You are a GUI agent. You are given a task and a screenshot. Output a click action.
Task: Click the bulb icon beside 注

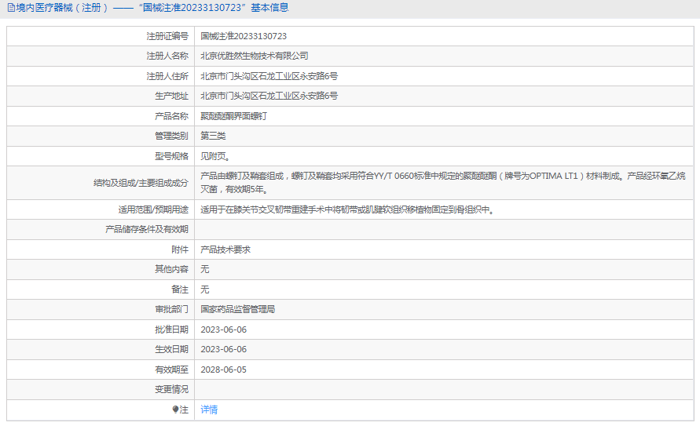click(x=175, y=410)
